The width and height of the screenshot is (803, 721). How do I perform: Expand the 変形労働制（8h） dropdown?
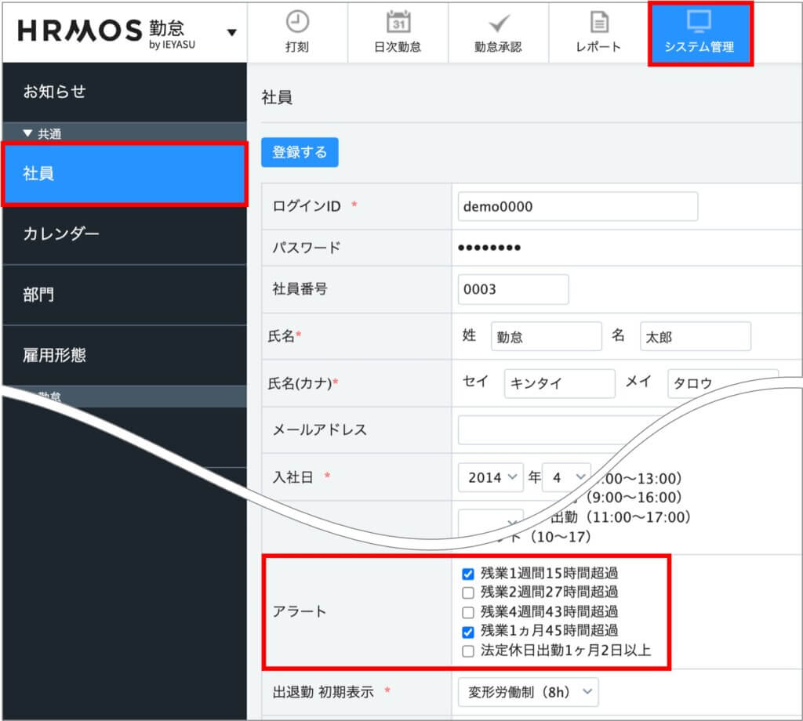point(527,692)
